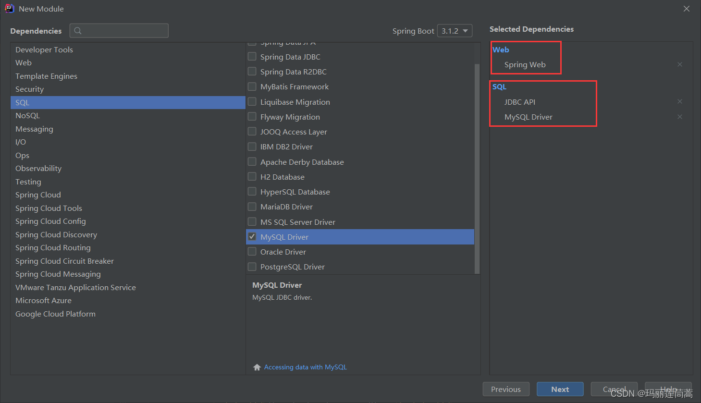Select the Testing category
This screenshot has height=403, width=701.
tap(128, 182)
